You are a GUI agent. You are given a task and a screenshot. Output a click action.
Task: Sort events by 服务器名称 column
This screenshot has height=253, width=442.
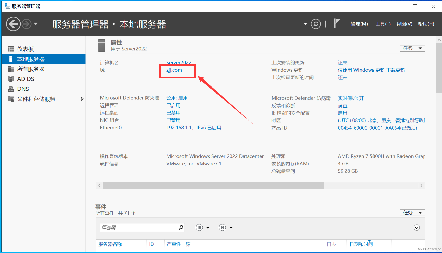tap(110, 244)
